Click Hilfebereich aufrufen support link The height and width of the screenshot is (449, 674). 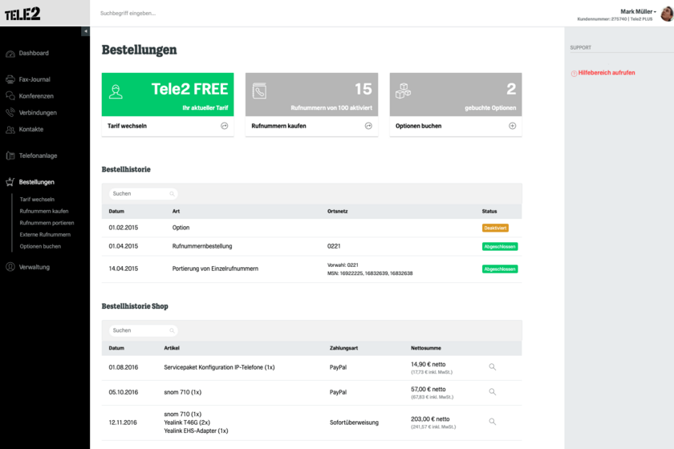point(607,73)
